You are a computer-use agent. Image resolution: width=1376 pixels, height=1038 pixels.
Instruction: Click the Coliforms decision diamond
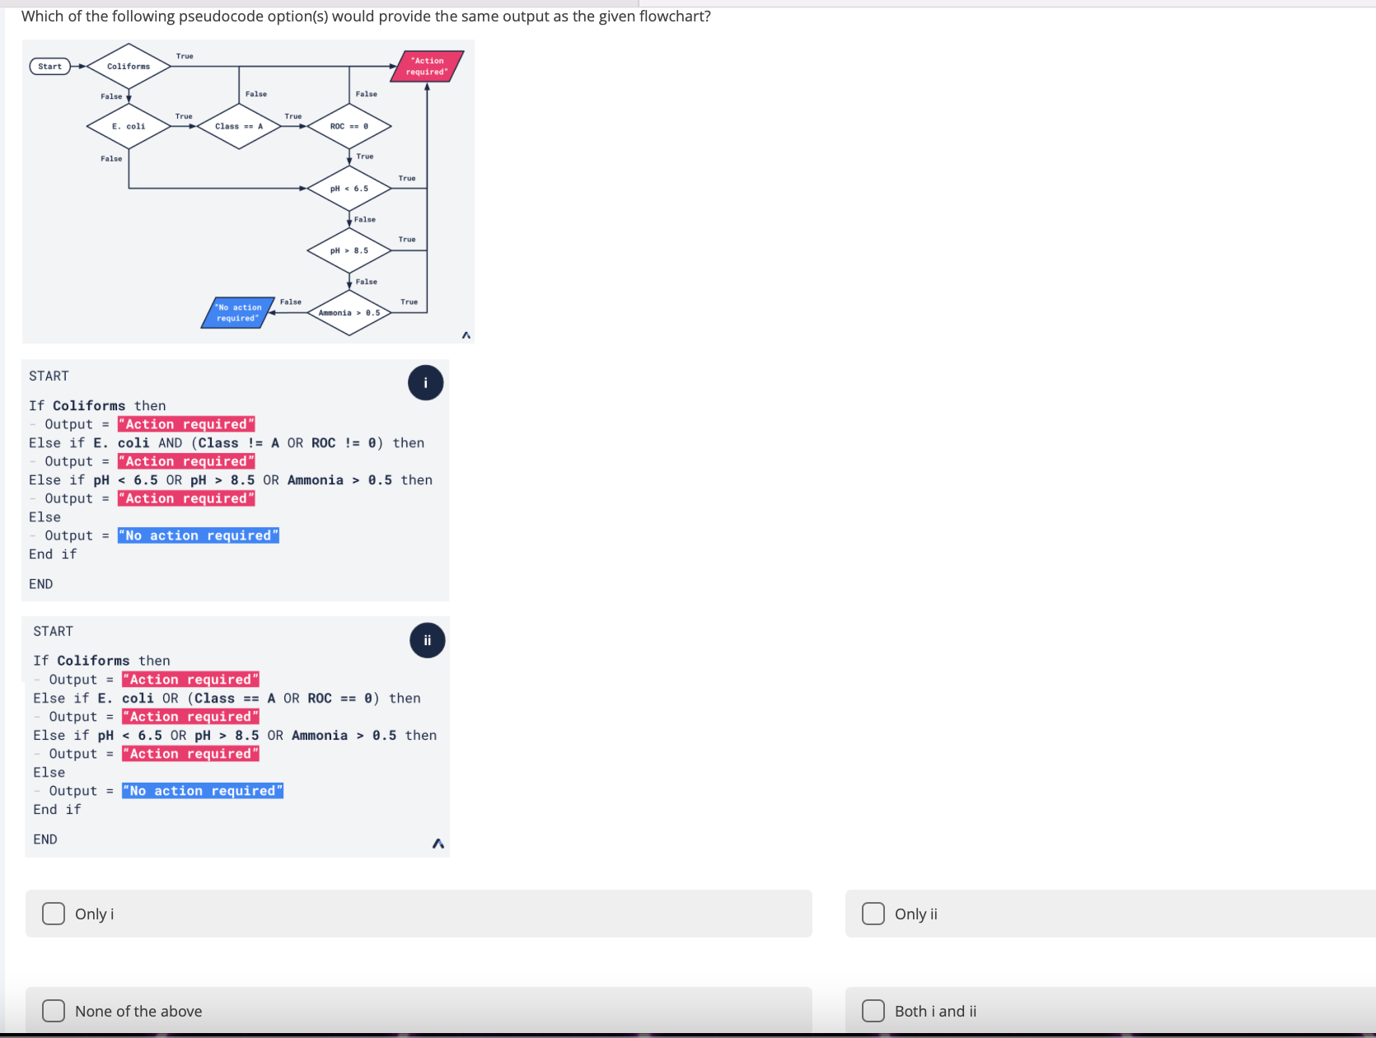tap(129, 66)
